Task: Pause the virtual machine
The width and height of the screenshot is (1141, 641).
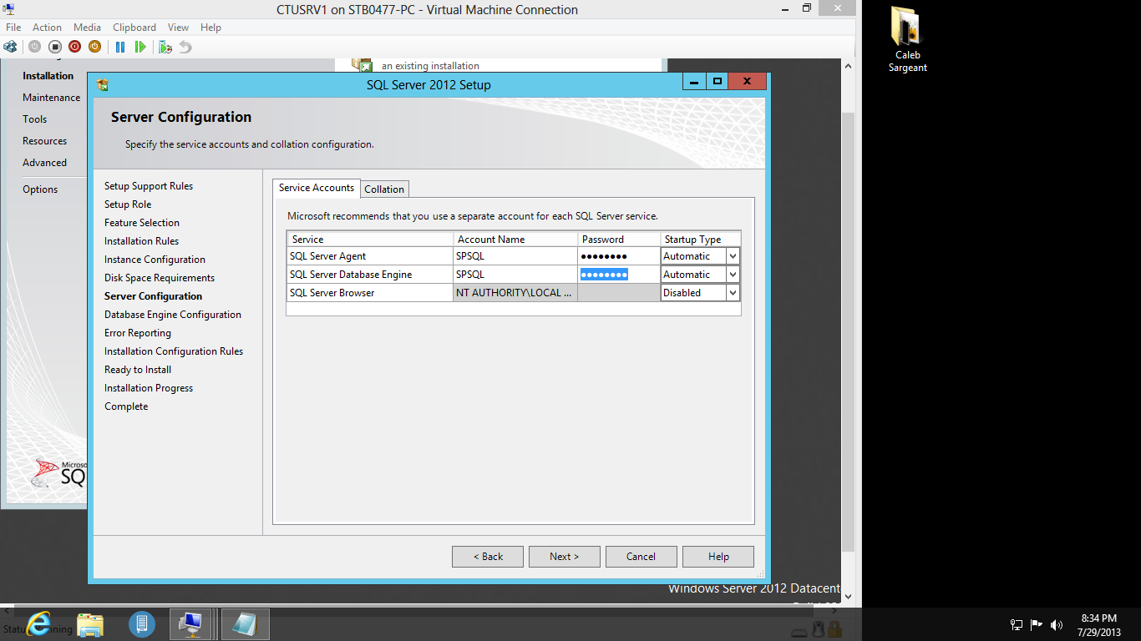Action: click(120, 47)
